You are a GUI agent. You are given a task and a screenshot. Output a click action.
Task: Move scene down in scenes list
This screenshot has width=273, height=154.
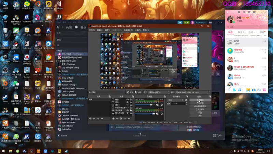102,118
